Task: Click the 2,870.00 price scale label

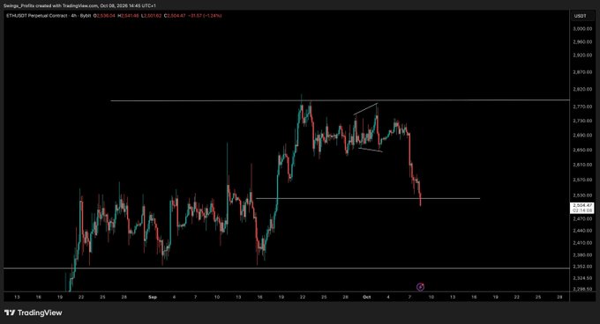Action: [x=582, y=71]
